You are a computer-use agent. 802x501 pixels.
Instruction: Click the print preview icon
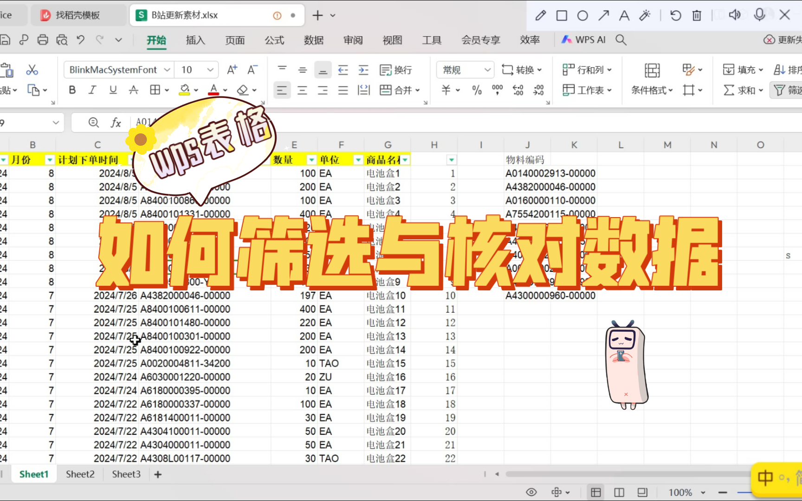[62, 39]
